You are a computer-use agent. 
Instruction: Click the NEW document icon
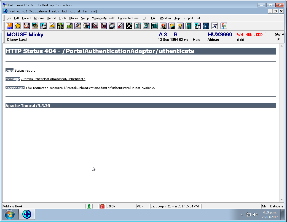[155, 26]
